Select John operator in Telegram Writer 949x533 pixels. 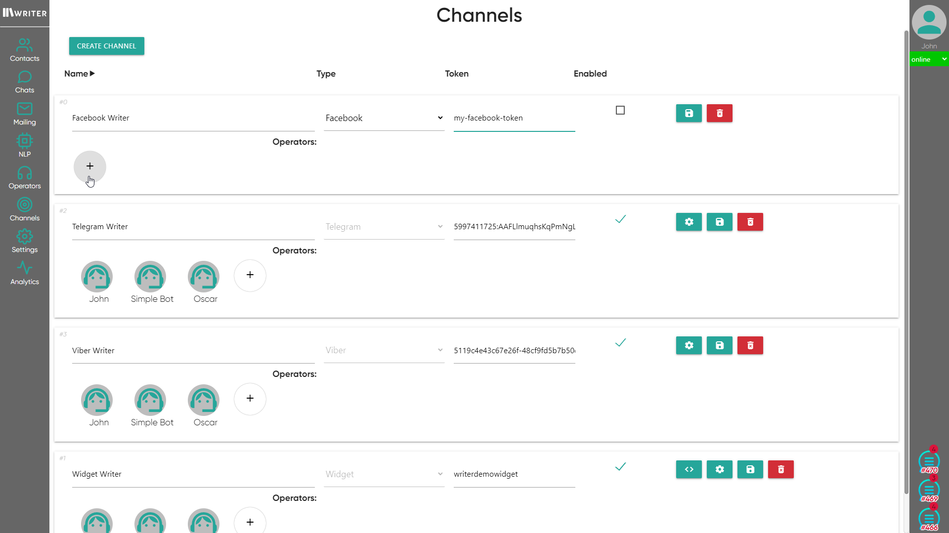[97, 277]
